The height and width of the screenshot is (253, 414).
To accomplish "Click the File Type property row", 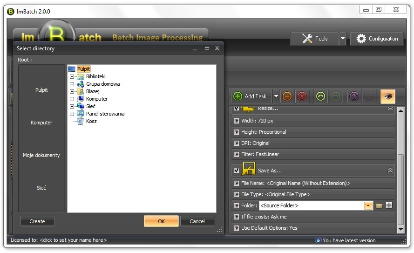I will coord(313,194).
